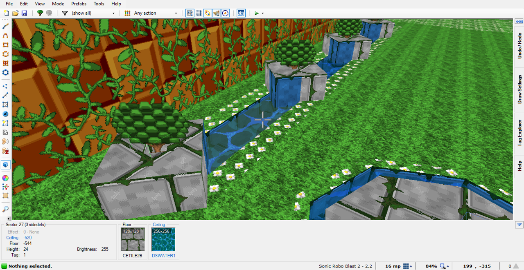The height and width of the screenshot is (270, 524).
Task: Switch to Sound Environment mode
Action: tap(5, 151)
